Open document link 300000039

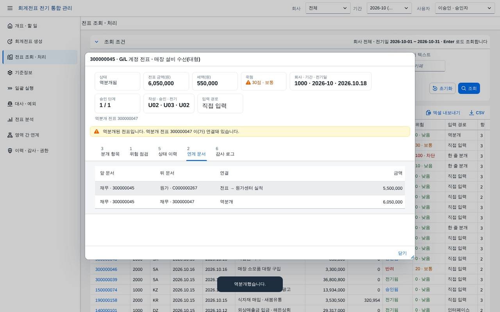coord(106,280)
